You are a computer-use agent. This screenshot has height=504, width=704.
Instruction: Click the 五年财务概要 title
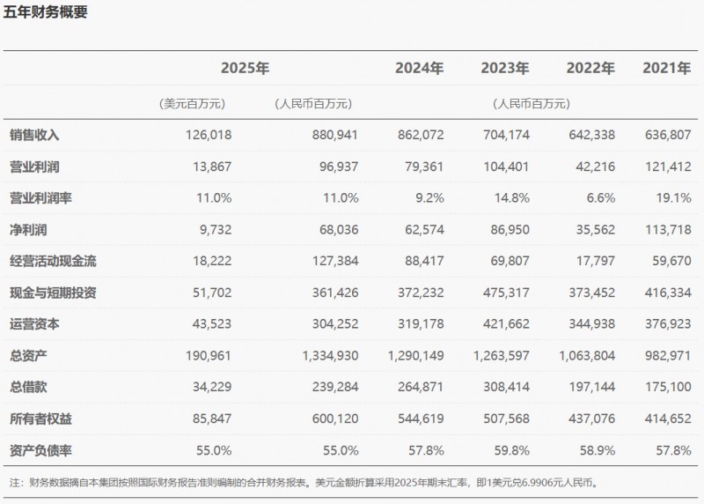pos(45,12)
